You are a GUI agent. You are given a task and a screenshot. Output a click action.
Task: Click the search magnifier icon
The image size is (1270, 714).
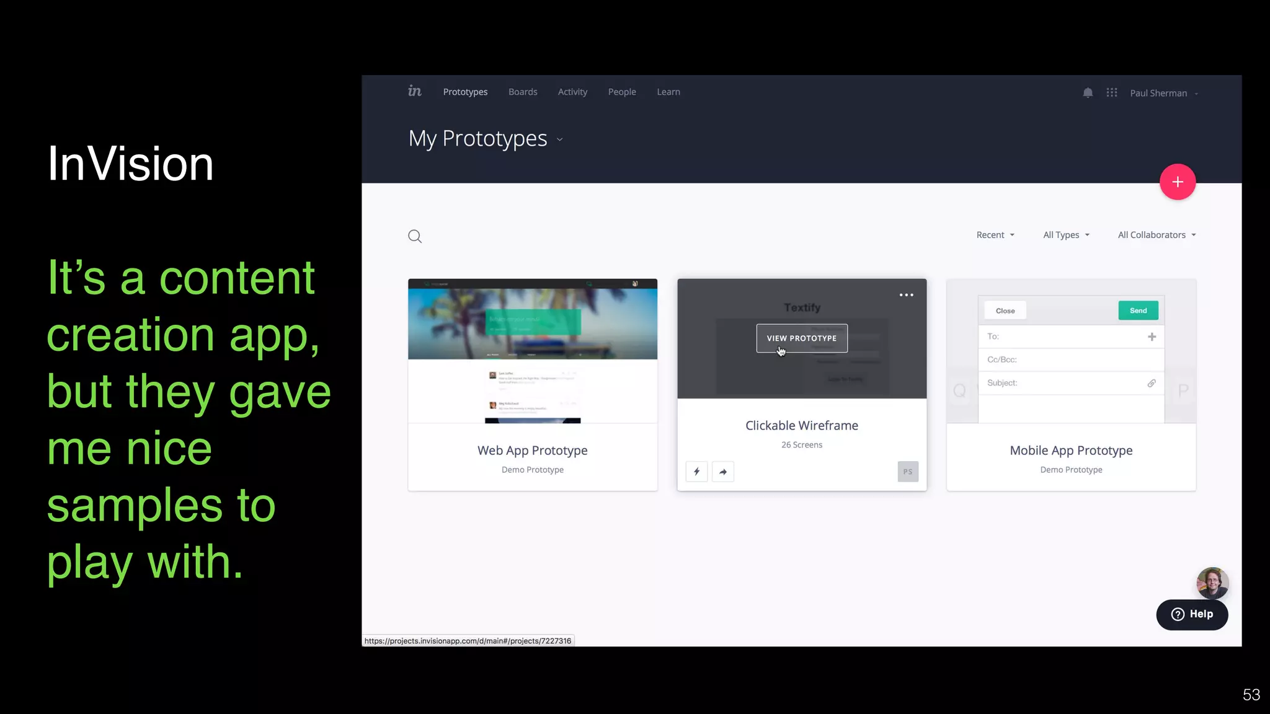[415, 236]
